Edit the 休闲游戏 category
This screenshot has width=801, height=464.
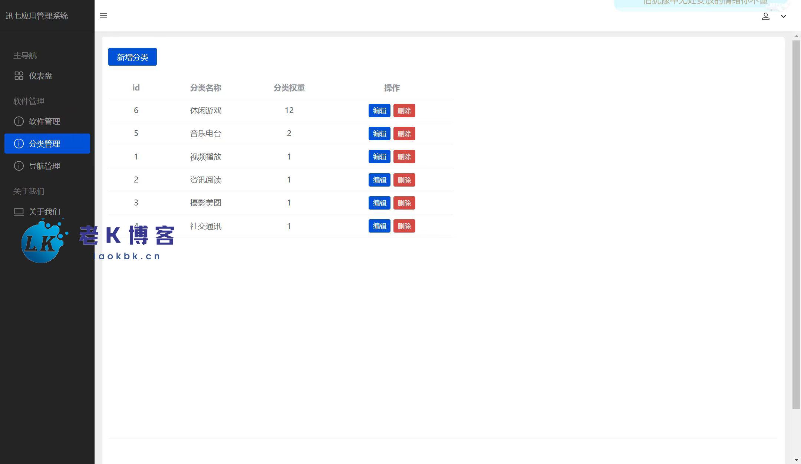[x=379, y=111]
